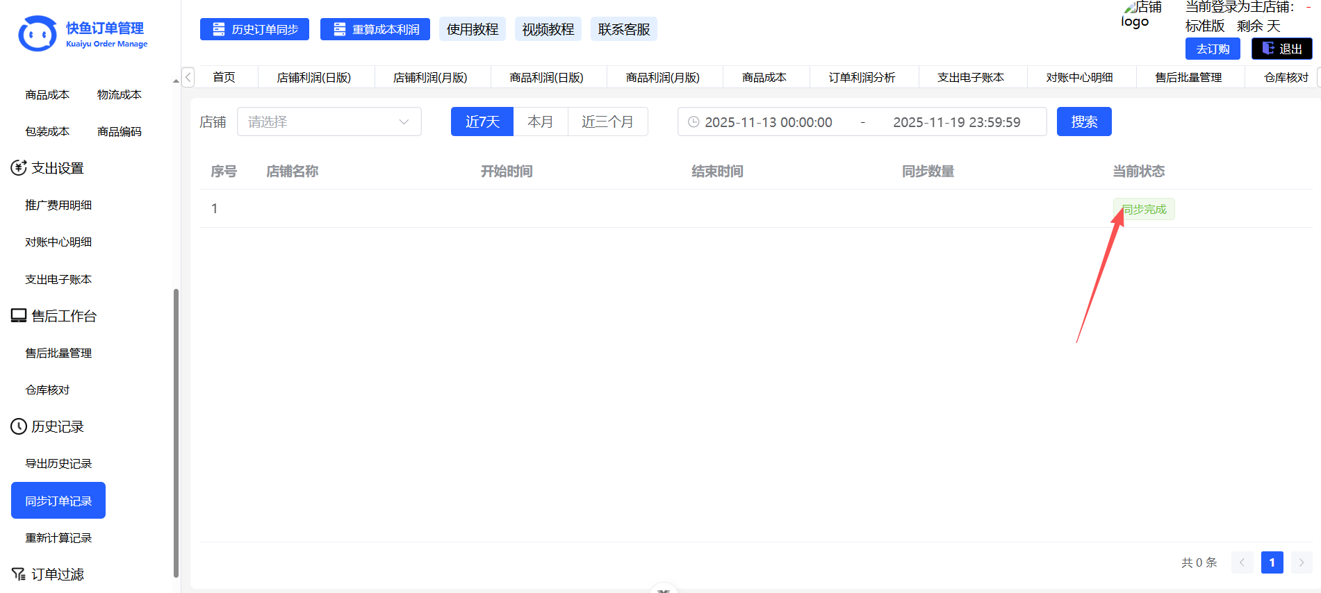Click the Kuaiyu fish logo icon
Image resolution: width=1321 pixels, height=593 pixels.
(x=38, y=33)
